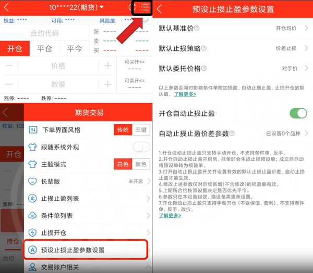Switch to the 平仓 tab
Image resolution: width=313 pixels, height=273 pixels.
[x=44, y=49]
